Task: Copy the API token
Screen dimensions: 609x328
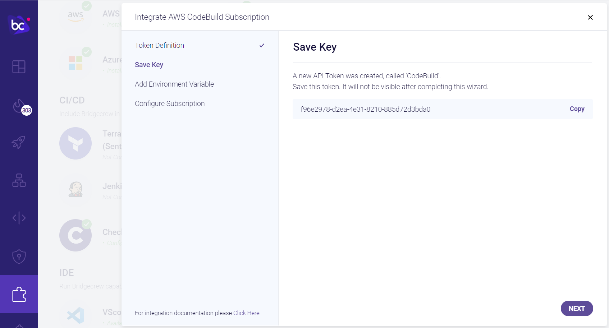Action: [x=577, y=109]
